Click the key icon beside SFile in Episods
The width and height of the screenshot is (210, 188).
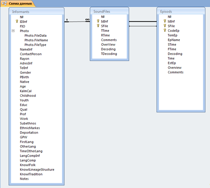165,25
